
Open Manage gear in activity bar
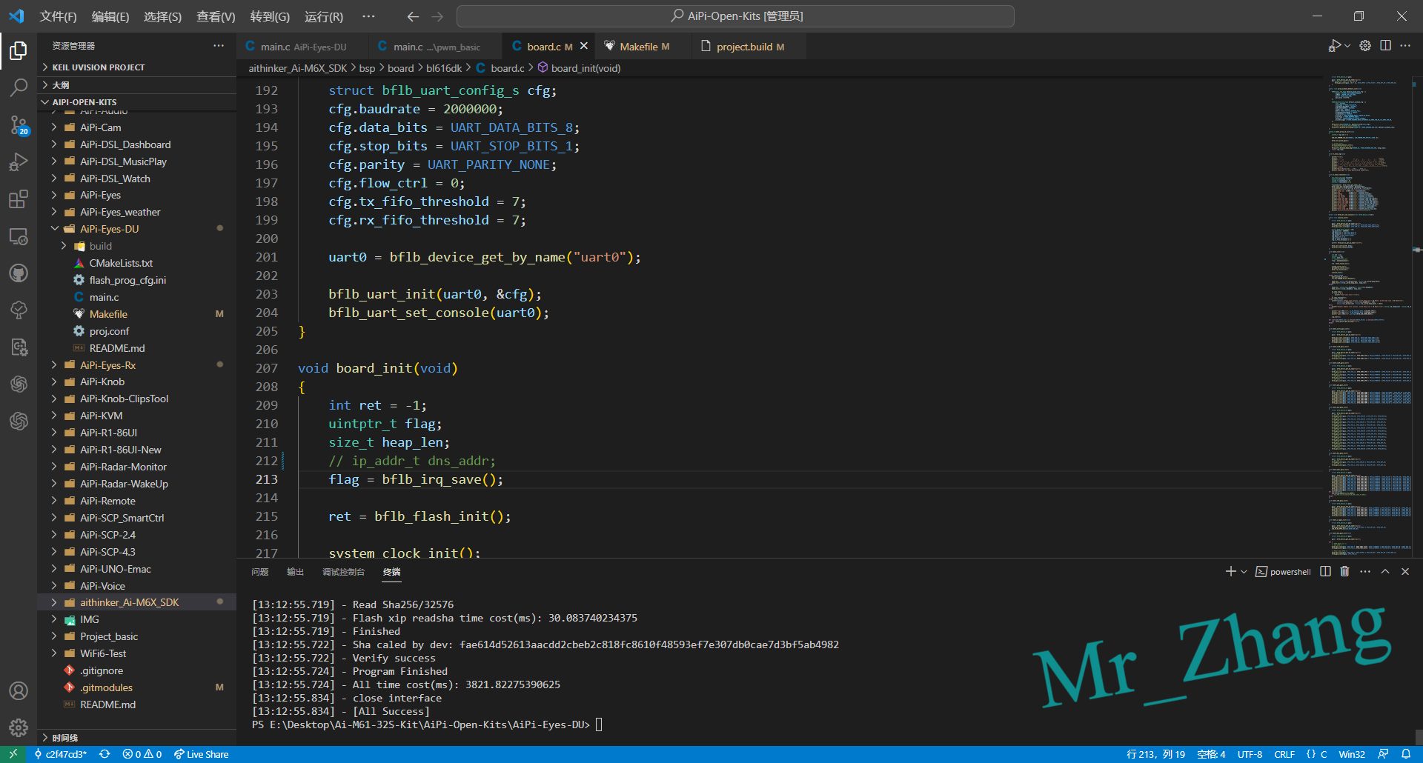(x=19, y=727)
